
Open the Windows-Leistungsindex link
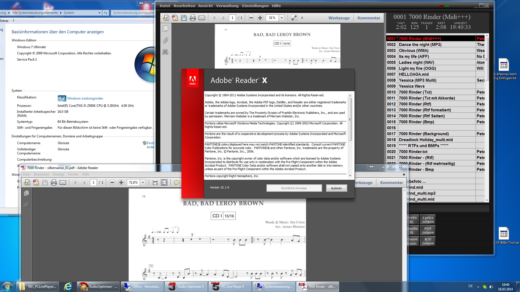pyautogui.click(x=85, y=98)
